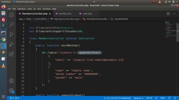179x100 pixels.
Task: Click the feedback icon in status bar
Action: pyautogui.click(x=169, y=98)
